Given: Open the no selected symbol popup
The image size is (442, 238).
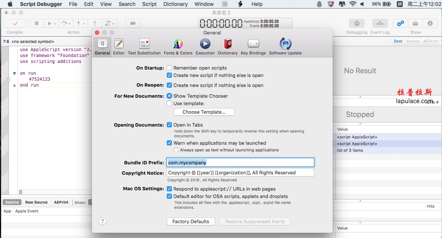Looking at the screenshot, I should pos(33,41).
